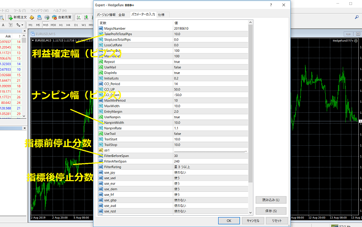Click the 読み込み (L) load button
This screenshot has height=227, width=362.
pyautogui.click(x=271, y=199)
